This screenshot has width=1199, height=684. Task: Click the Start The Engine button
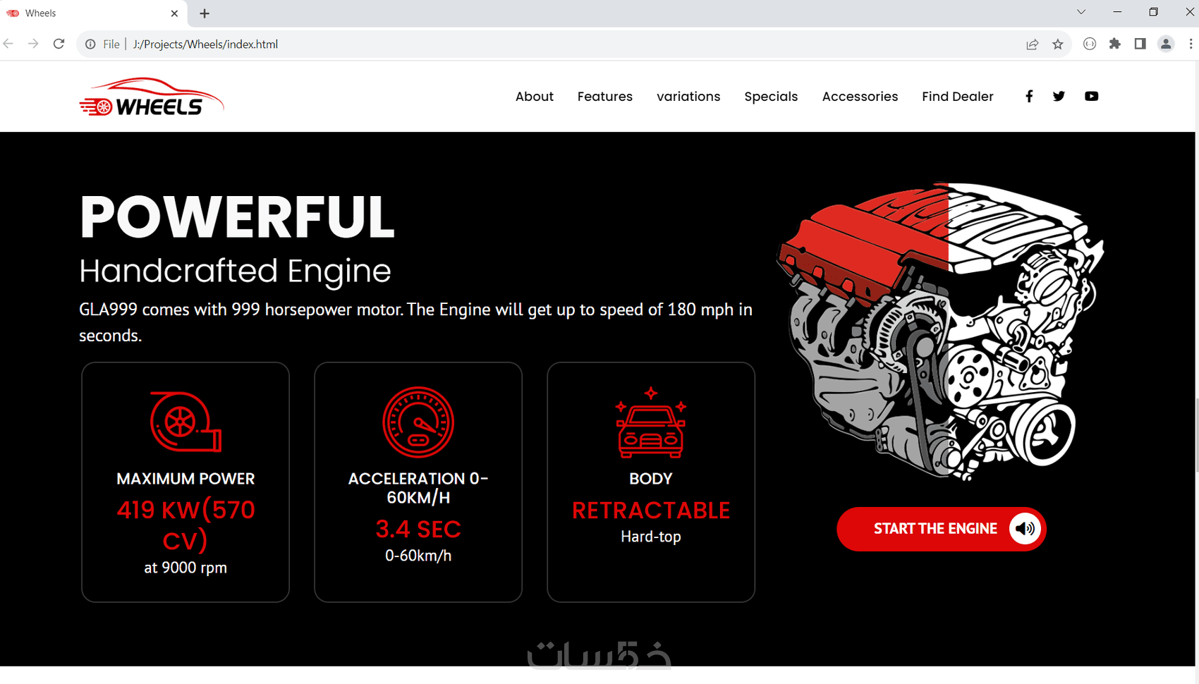click(x=942, y=529)
